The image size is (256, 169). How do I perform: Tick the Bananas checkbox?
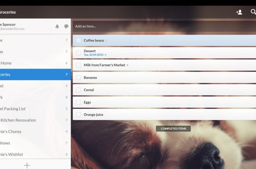78,77
